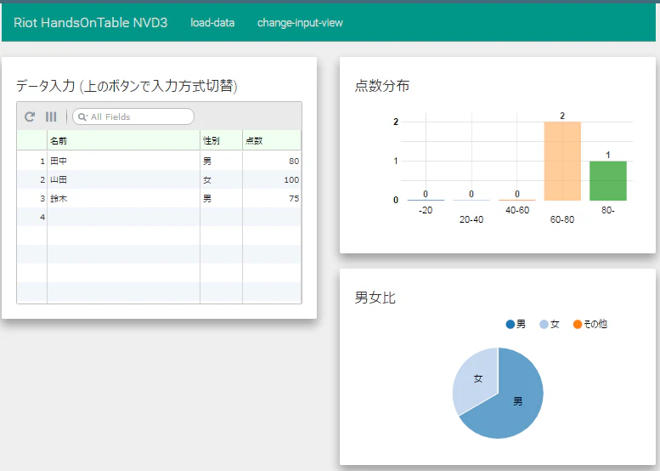Image resolution: width=660 pixels, height=471 pixels.
Task: Click the データ入力 panel heading
Action: click(x=127, y=86)
